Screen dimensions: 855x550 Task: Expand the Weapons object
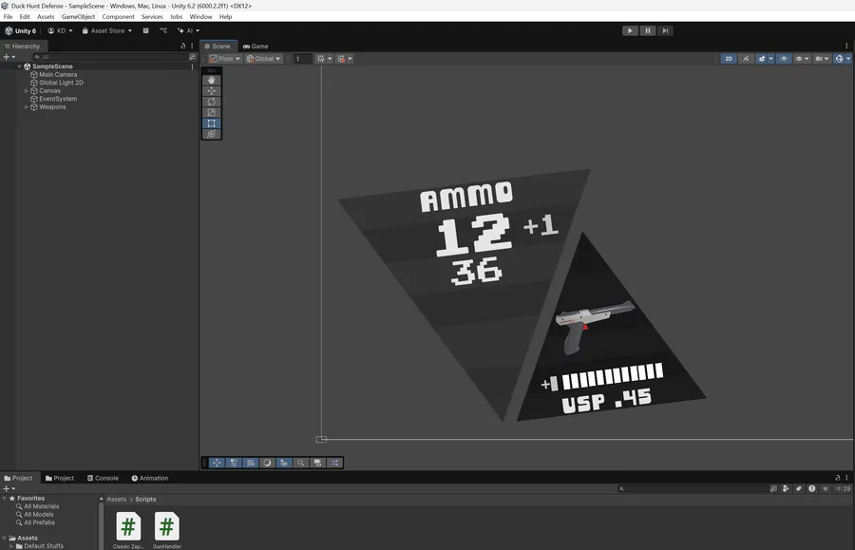pyautogui.click(x=27, y=107)
